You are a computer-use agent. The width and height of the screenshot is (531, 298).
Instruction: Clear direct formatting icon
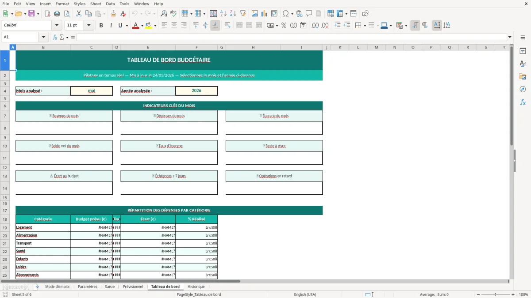pos(123,14)
